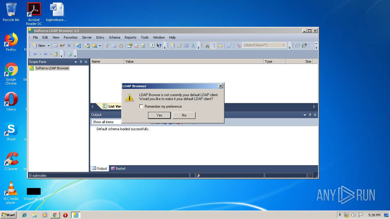Viewport: 390px width, 219px height.
Task: Select Softerra LDAP Browser tree root node
Action: pyautogui.click(x=52, y=68)
